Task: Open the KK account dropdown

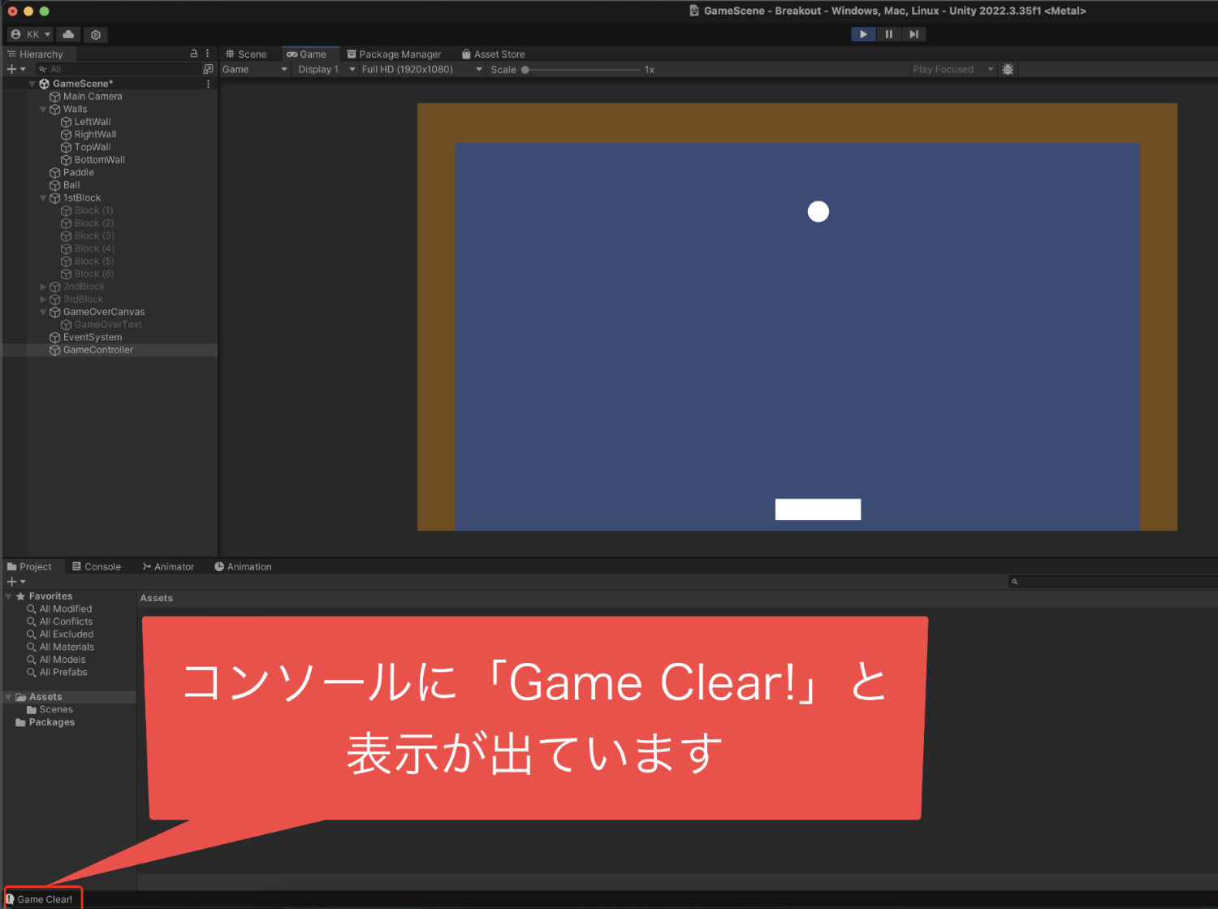Action: click(31, 34)
